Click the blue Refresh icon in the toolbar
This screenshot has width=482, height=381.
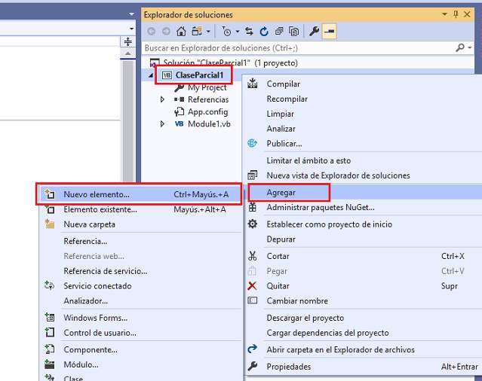(264, 32)
